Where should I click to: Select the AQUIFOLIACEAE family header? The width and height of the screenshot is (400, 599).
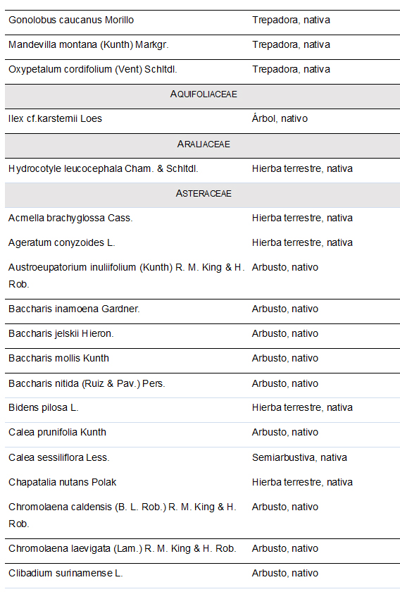[x=204, y=94]
